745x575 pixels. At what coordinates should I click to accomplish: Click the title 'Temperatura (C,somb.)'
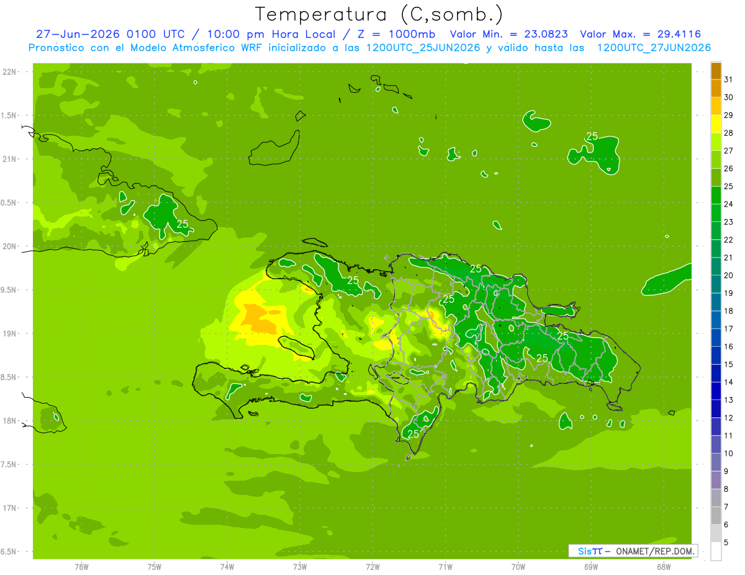379,14
